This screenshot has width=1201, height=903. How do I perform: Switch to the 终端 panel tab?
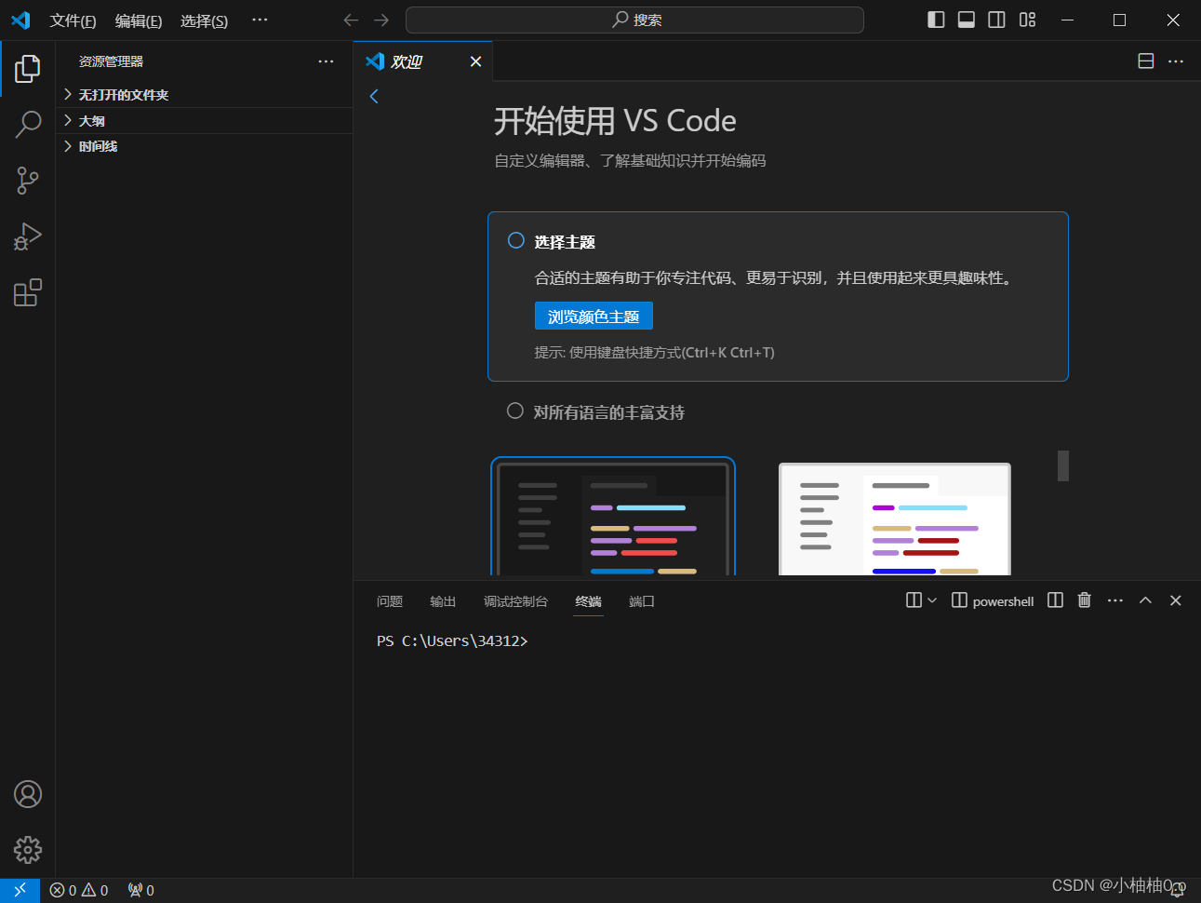pyautogui.click(x=589, y=601)
